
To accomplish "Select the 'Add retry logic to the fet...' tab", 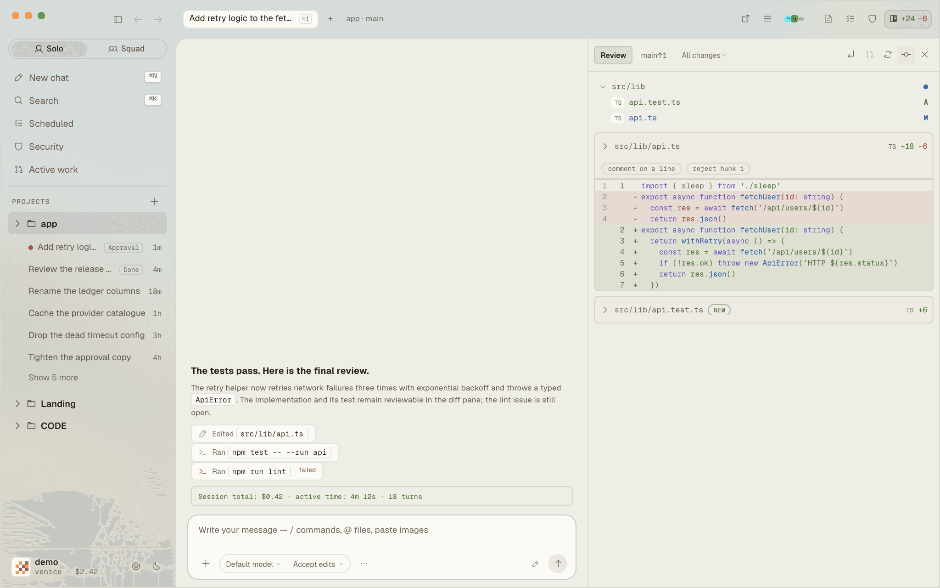I will (250, 19).
